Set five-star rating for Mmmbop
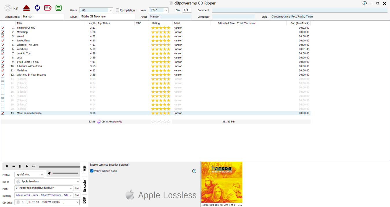Image resolution: width=390 pixels, height=207 pixels. (161, 32)
